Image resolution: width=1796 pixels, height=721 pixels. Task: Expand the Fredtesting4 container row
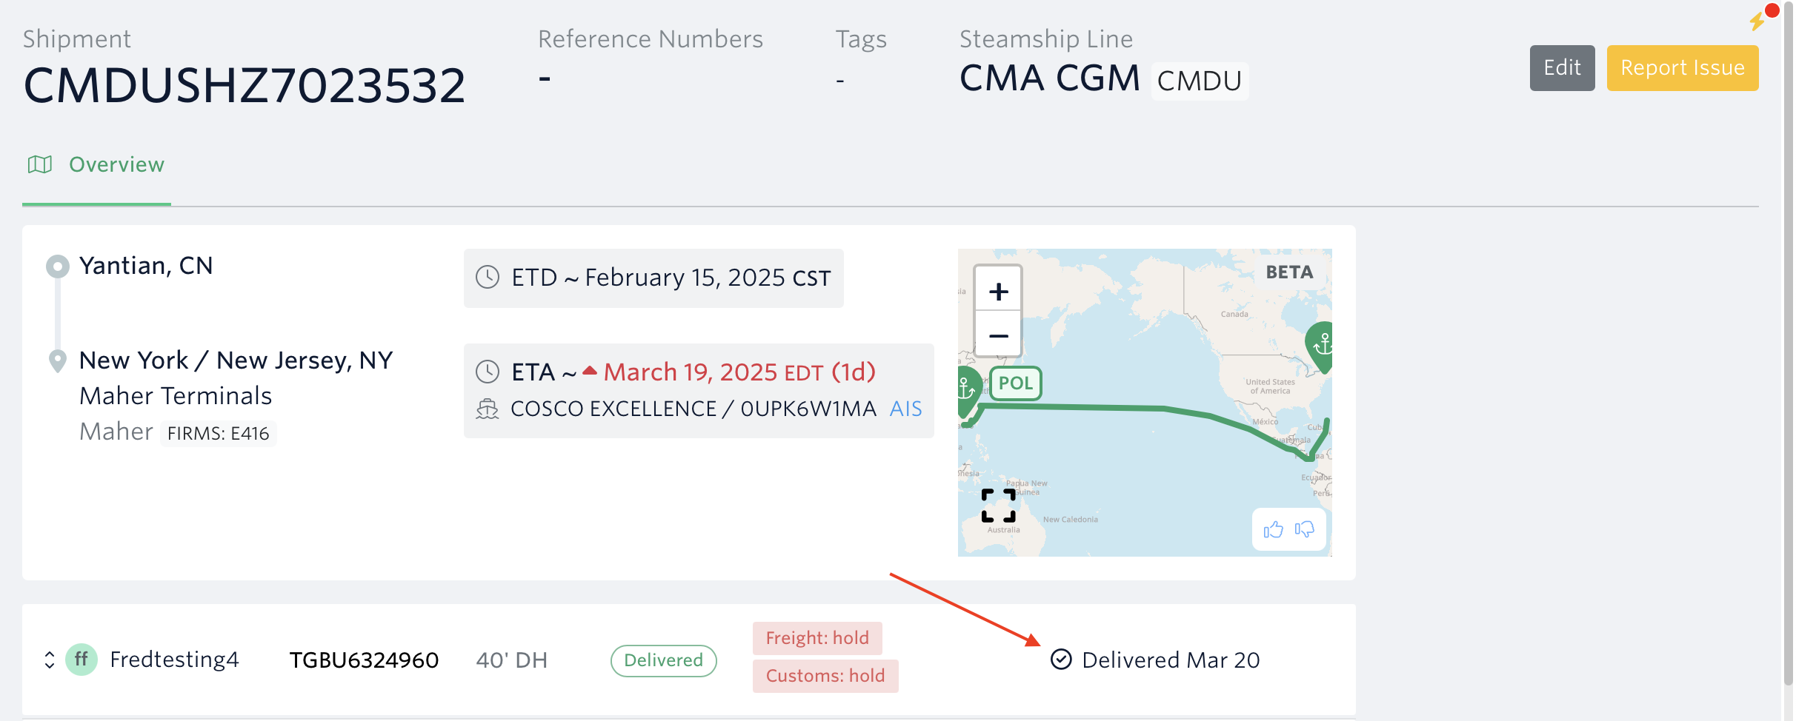tap(50, 660)
